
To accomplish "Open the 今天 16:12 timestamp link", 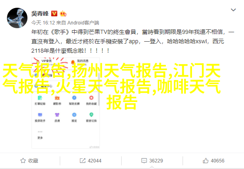I will click(x=43, y=23).
